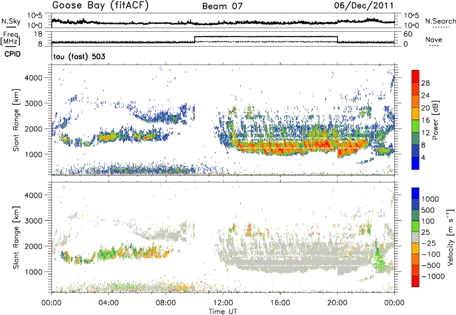
Task: Click the "10^5" tick at the right of the noise panel
Action: click(412, 16)
